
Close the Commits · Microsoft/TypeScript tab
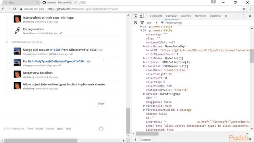75,3
